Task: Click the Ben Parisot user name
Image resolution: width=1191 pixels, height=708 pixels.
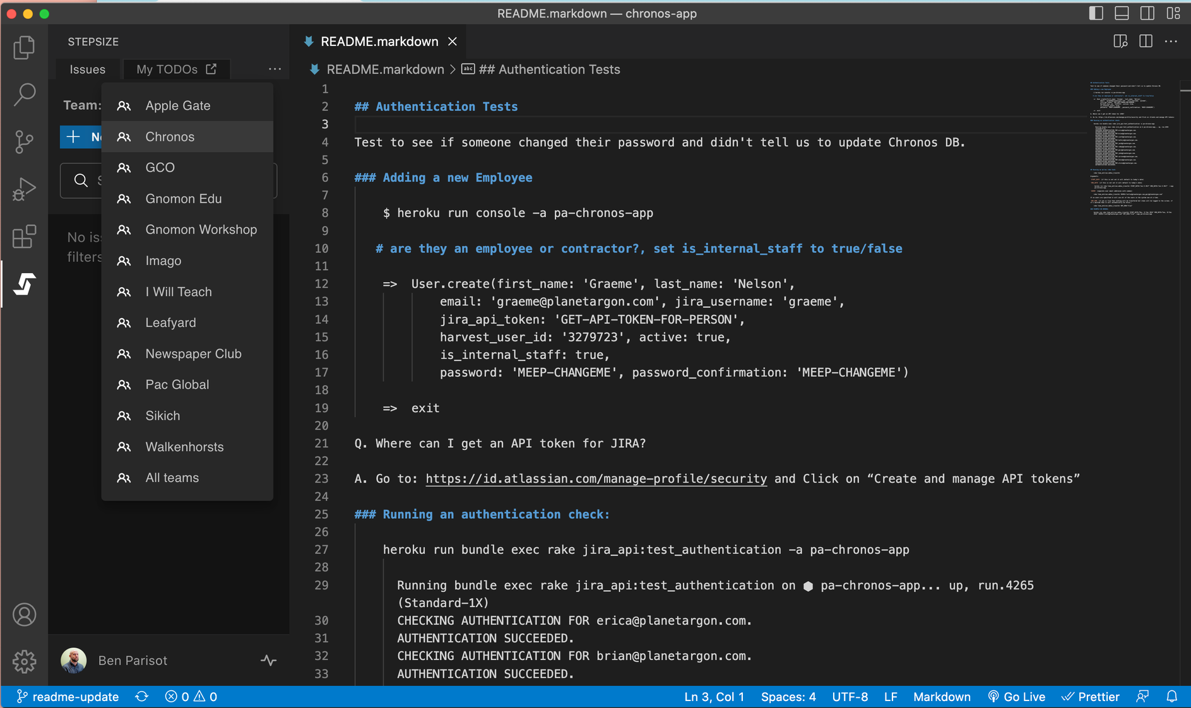Action: (x=133, y=661)
